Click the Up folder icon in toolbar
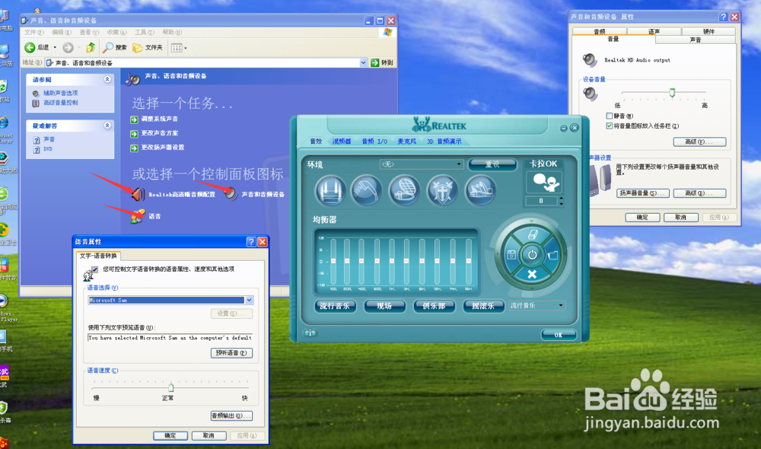Screen dimensions: 761x449 (91, 47)
